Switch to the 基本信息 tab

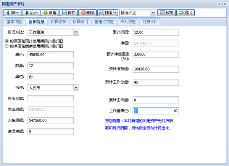pyautogui.click(x=14, y=22)
